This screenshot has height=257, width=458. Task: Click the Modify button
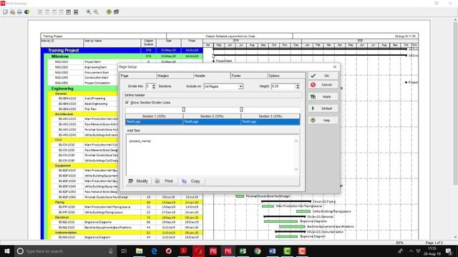click(138, 181)
